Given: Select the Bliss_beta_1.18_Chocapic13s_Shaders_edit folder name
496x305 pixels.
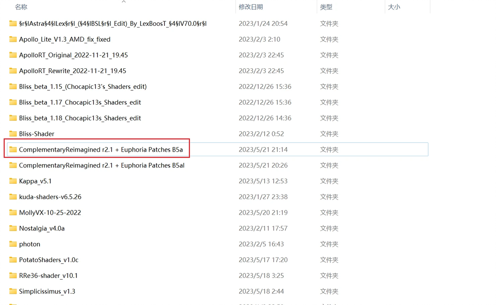Looking at the screenshot, I should [80, 118].
